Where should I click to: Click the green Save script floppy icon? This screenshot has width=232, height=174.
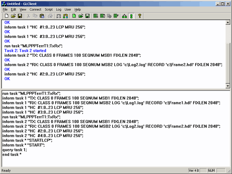point(87,16)
